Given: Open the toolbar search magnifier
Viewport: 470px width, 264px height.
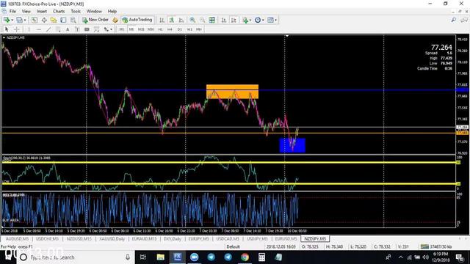Looking at the screenshot, I should 454,20.
